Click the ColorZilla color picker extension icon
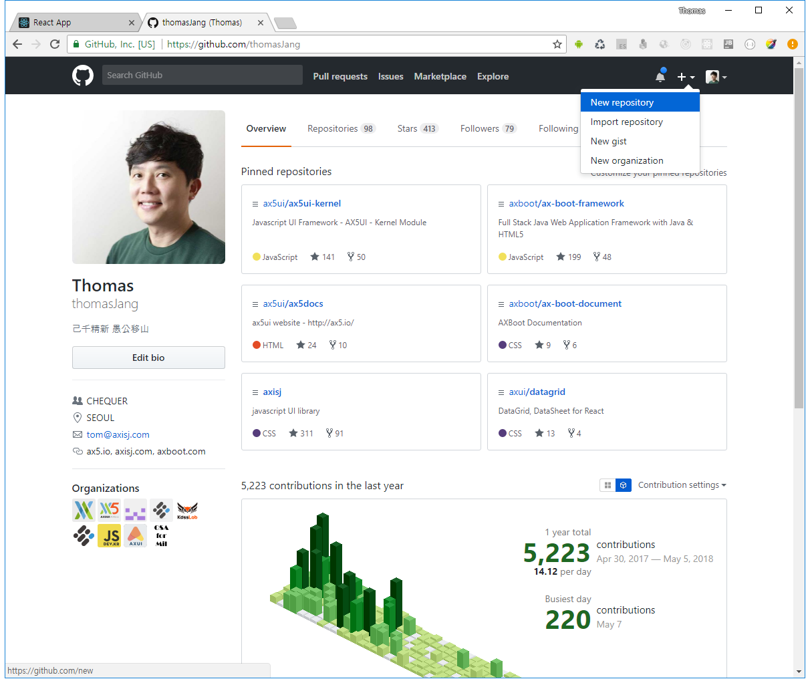 (x=771, y=44)
